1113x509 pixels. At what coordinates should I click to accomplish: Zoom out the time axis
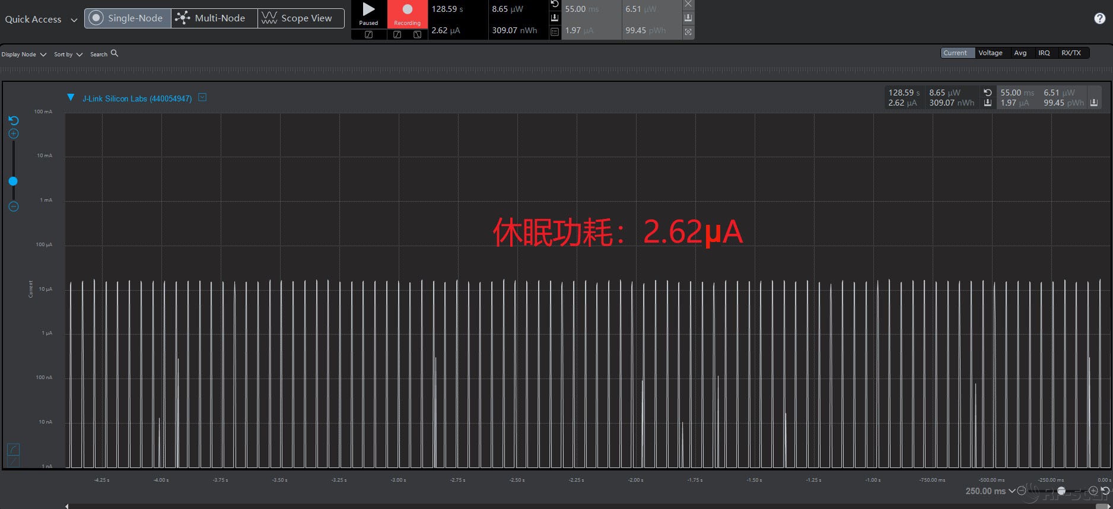[1022, 491]
